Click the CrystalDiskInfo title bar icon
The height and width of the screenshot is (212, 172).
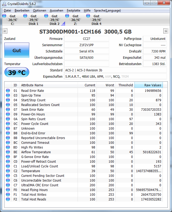coord(4,4)
